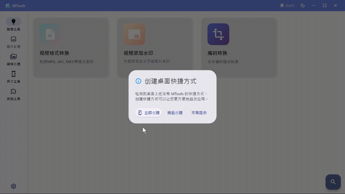Click 立即创建 button
The width and height of the screenshot is (345, 194).
(x=149, y=113)
